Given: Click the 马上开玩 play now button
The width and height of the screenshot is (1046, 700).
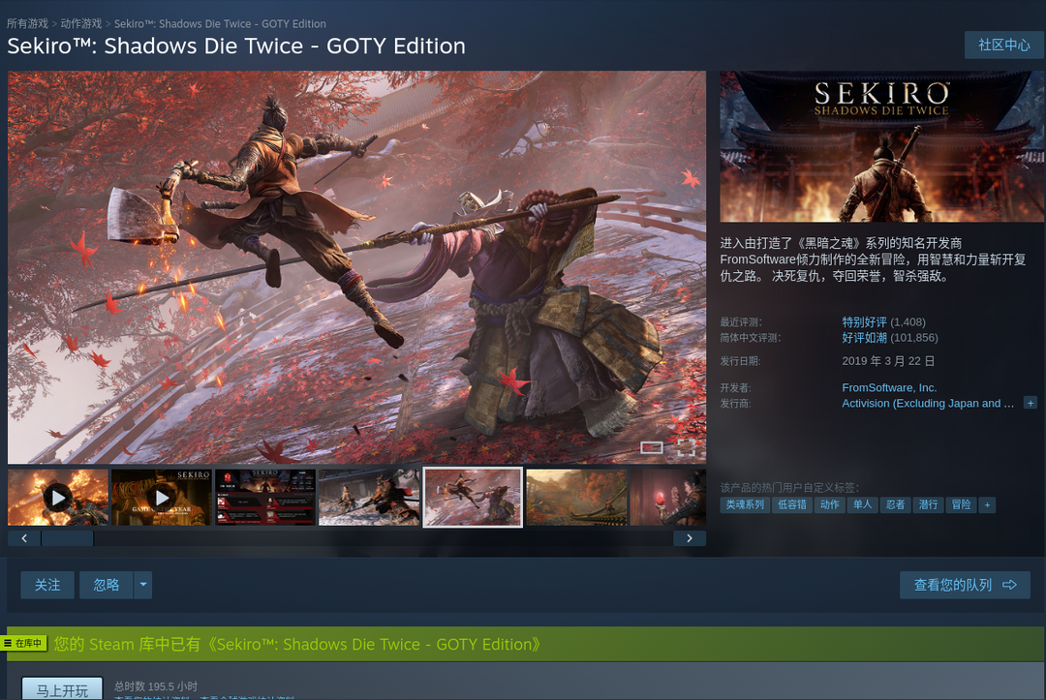Looking at the screenshot, I should [x=62, y=689].
